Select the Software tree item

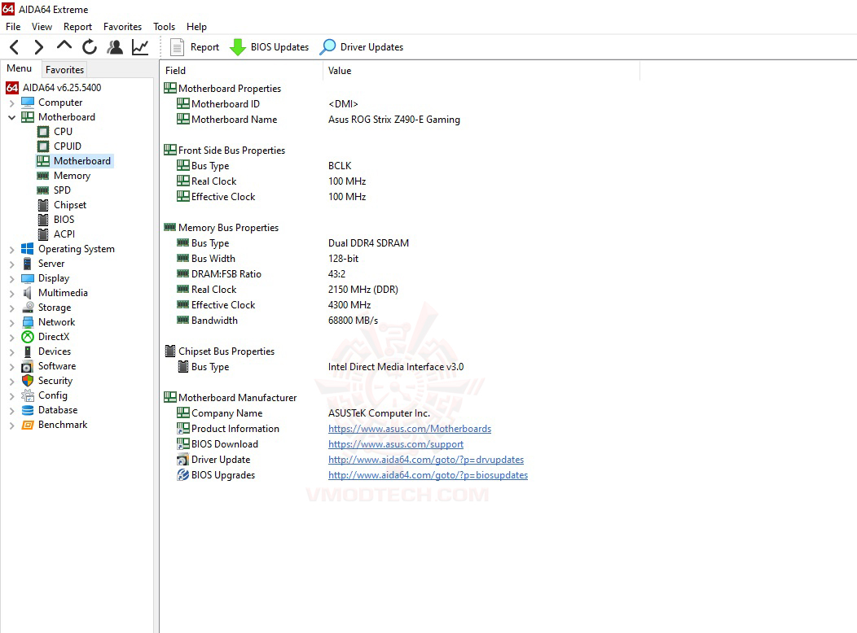57,366
